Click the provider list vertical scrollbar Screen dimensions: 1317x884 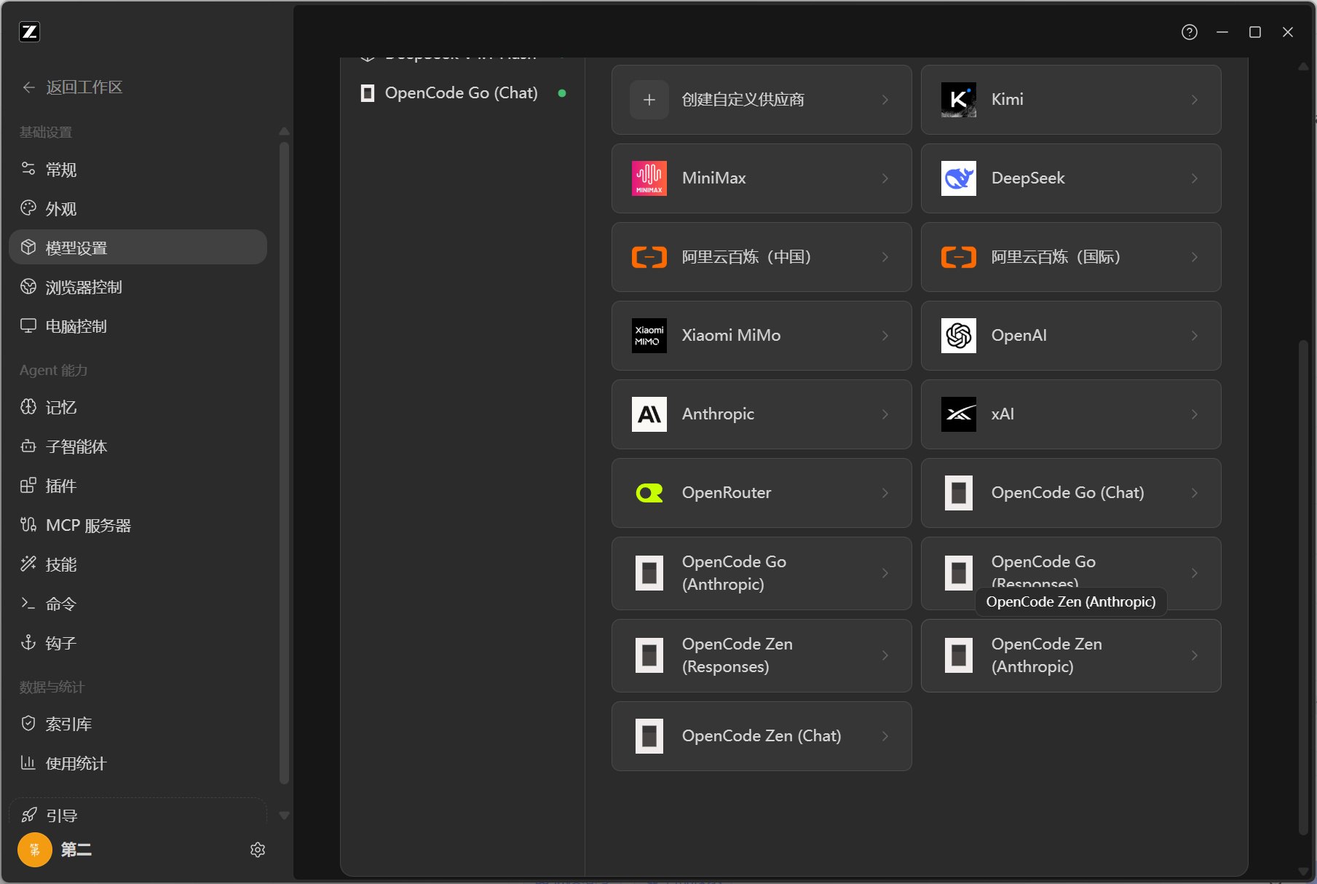[x=1303, y=587]
